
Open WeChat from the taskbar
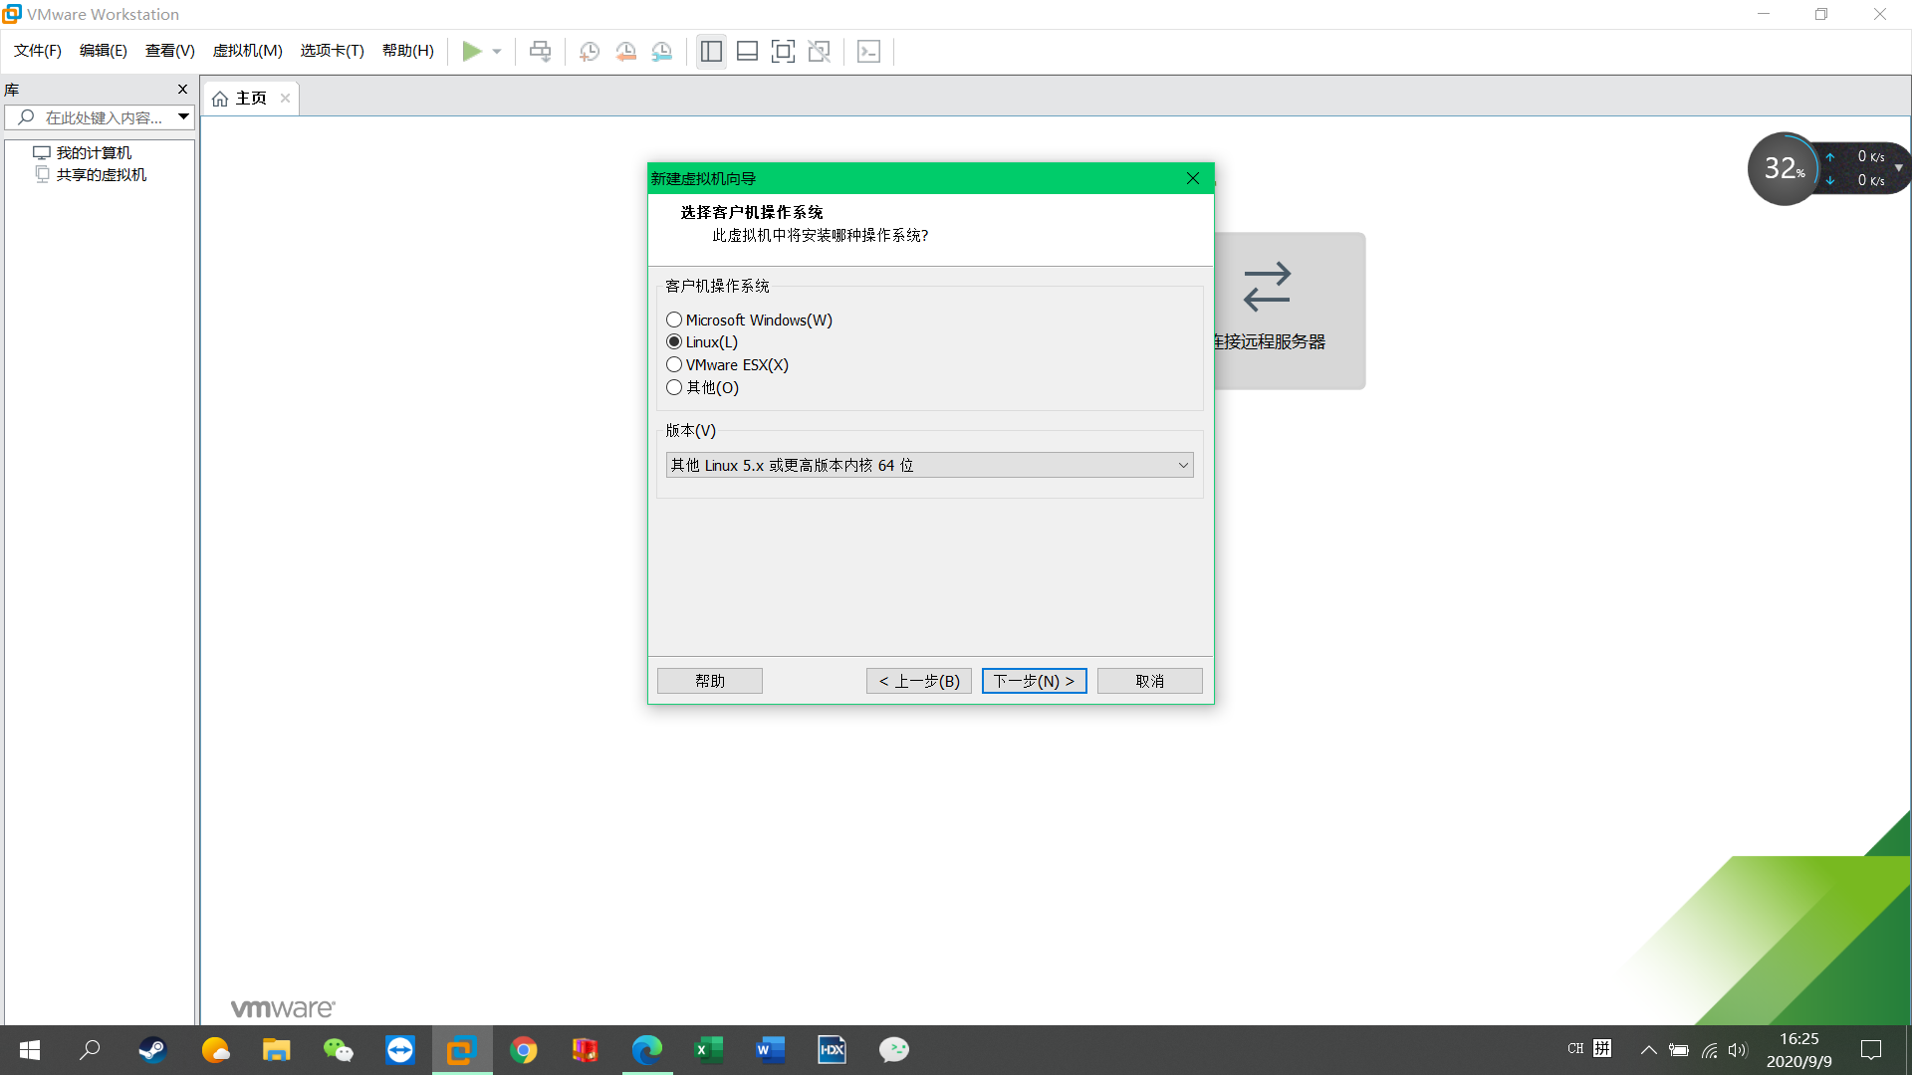tap(339, 1049)
